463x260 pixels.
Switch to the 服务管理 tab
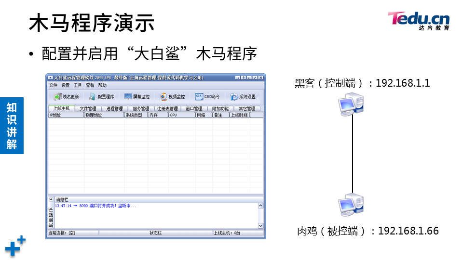click(x=141, y=108)
